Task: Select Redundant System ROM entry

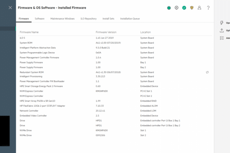Action: pos(32,72)
